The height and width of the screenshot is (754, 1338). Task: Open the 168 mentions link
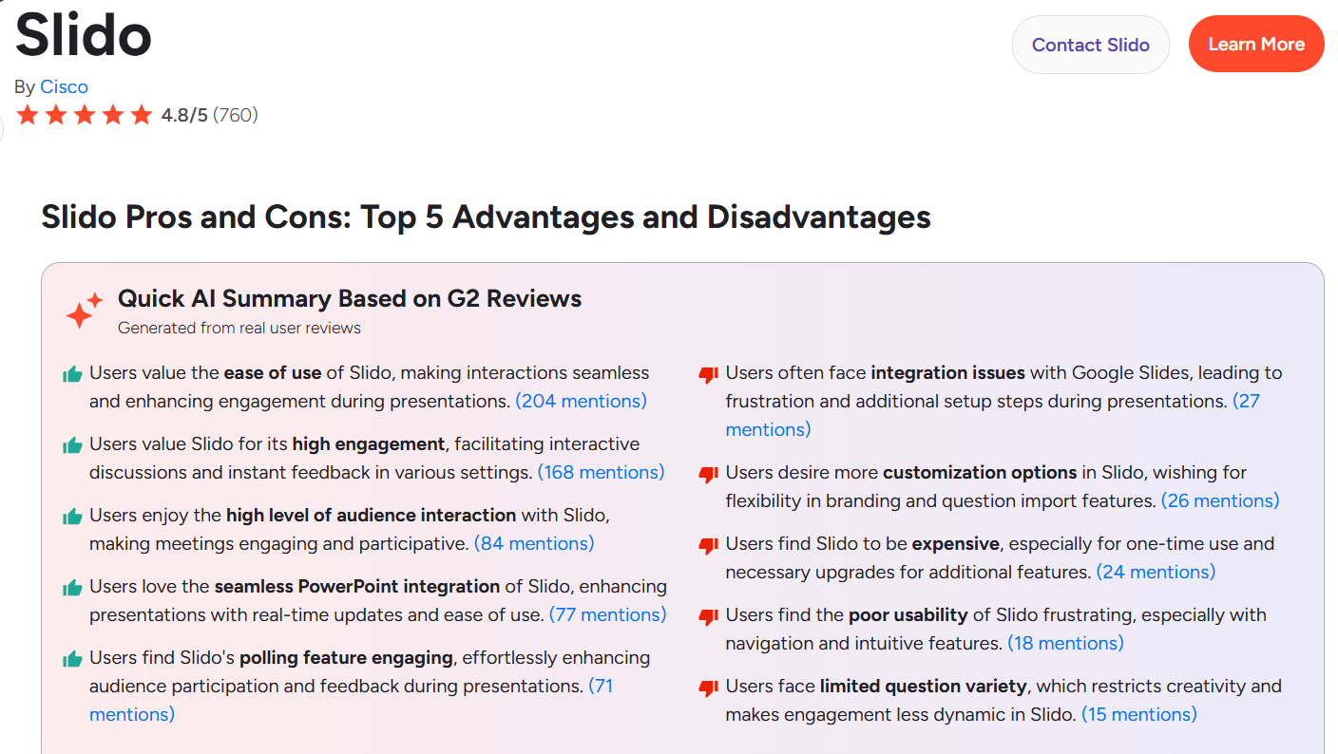click(x=601, y=472)
